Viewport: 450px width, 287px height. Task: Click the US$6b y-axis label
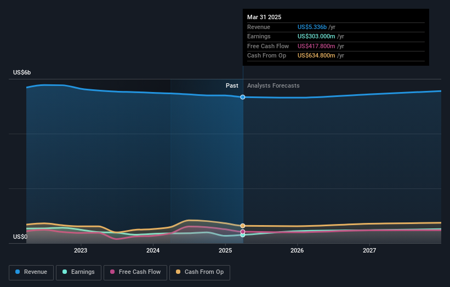[x=22, y=72]
